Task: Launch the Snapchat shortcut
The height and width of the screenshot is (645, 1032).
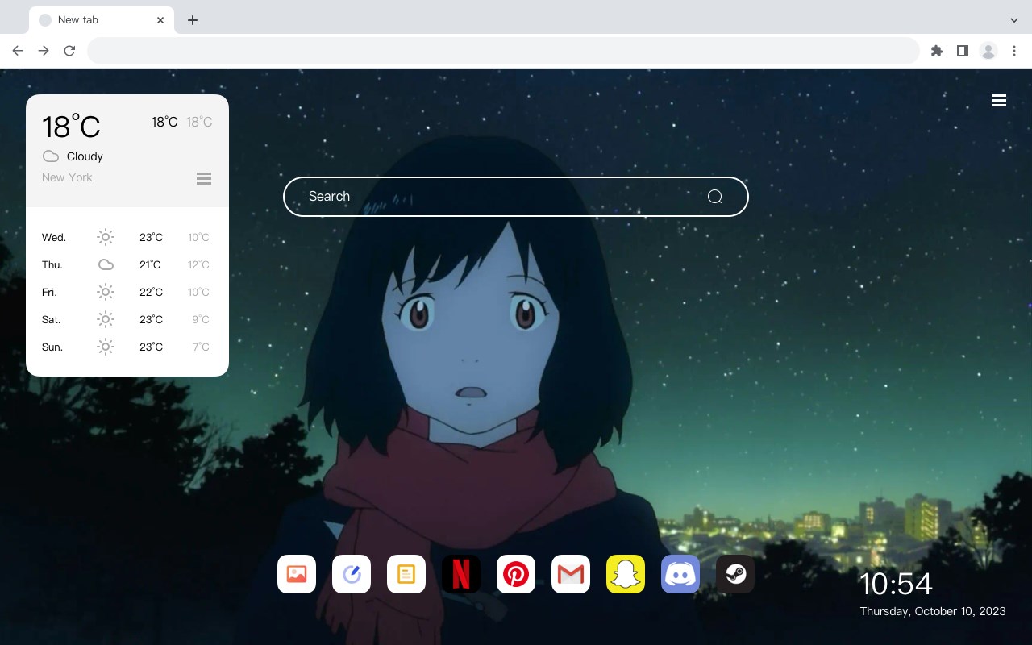Action: click(x=626, y=574)
